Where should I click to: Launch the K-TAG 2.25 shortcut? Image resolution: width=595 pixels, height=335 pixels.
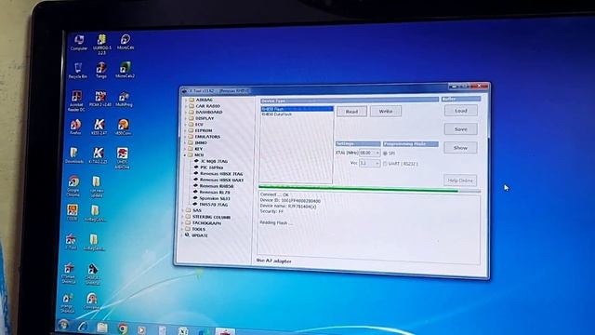click(x=99, y=155)
